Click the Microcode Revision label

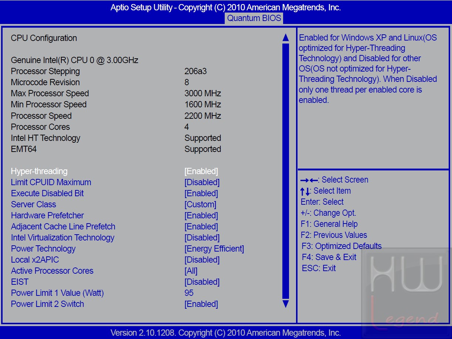[45, 82]
